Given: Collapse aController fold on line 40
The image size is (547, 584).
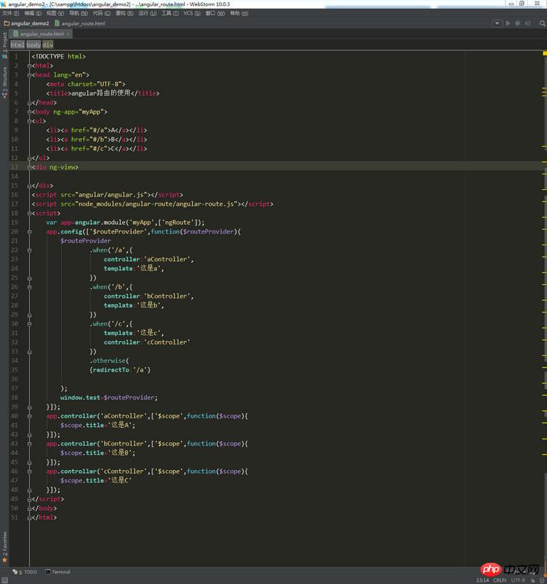Looking at the screenshot, I should click(29, 416).
